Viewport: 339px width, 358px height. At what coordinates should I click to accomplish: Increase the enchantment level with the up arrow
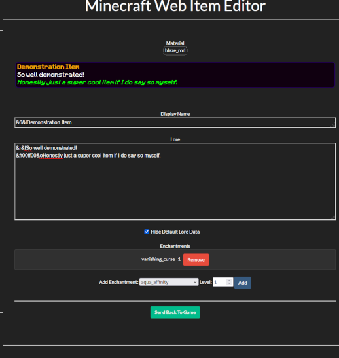tap(229, 280)
